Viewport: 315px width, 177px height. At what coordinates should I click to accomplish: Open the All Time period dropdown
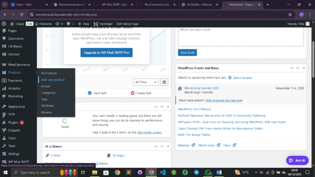coord(146,82)
